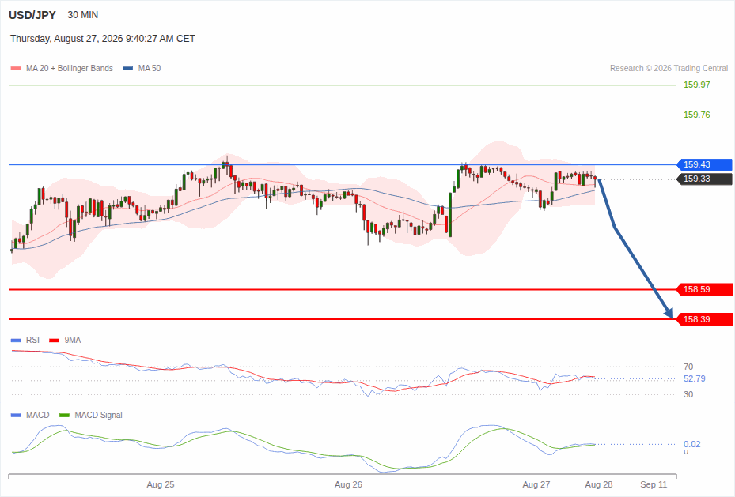Click the MA 20 + Bollinger Bands legend label
This screenshot has width=735, height=497.
(70, 68)
